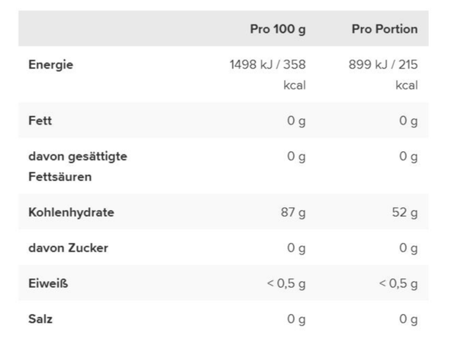Click the 899 kJ / 215 kcal energy value

[x=383, y=74]
